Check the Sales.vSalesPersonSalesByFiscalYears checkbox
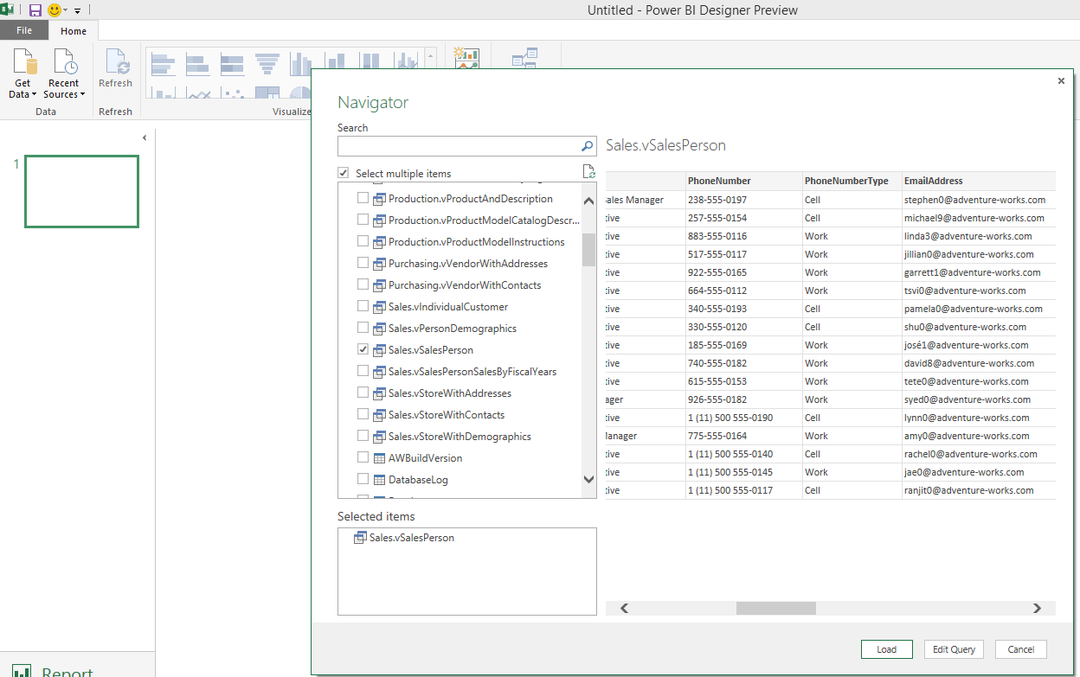Viewport: 1080px width, 677px height. click(363, 372)
